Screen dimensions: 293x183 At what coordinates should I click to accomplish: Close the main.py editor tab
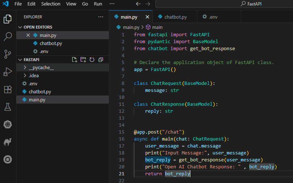tap(147, 17)
